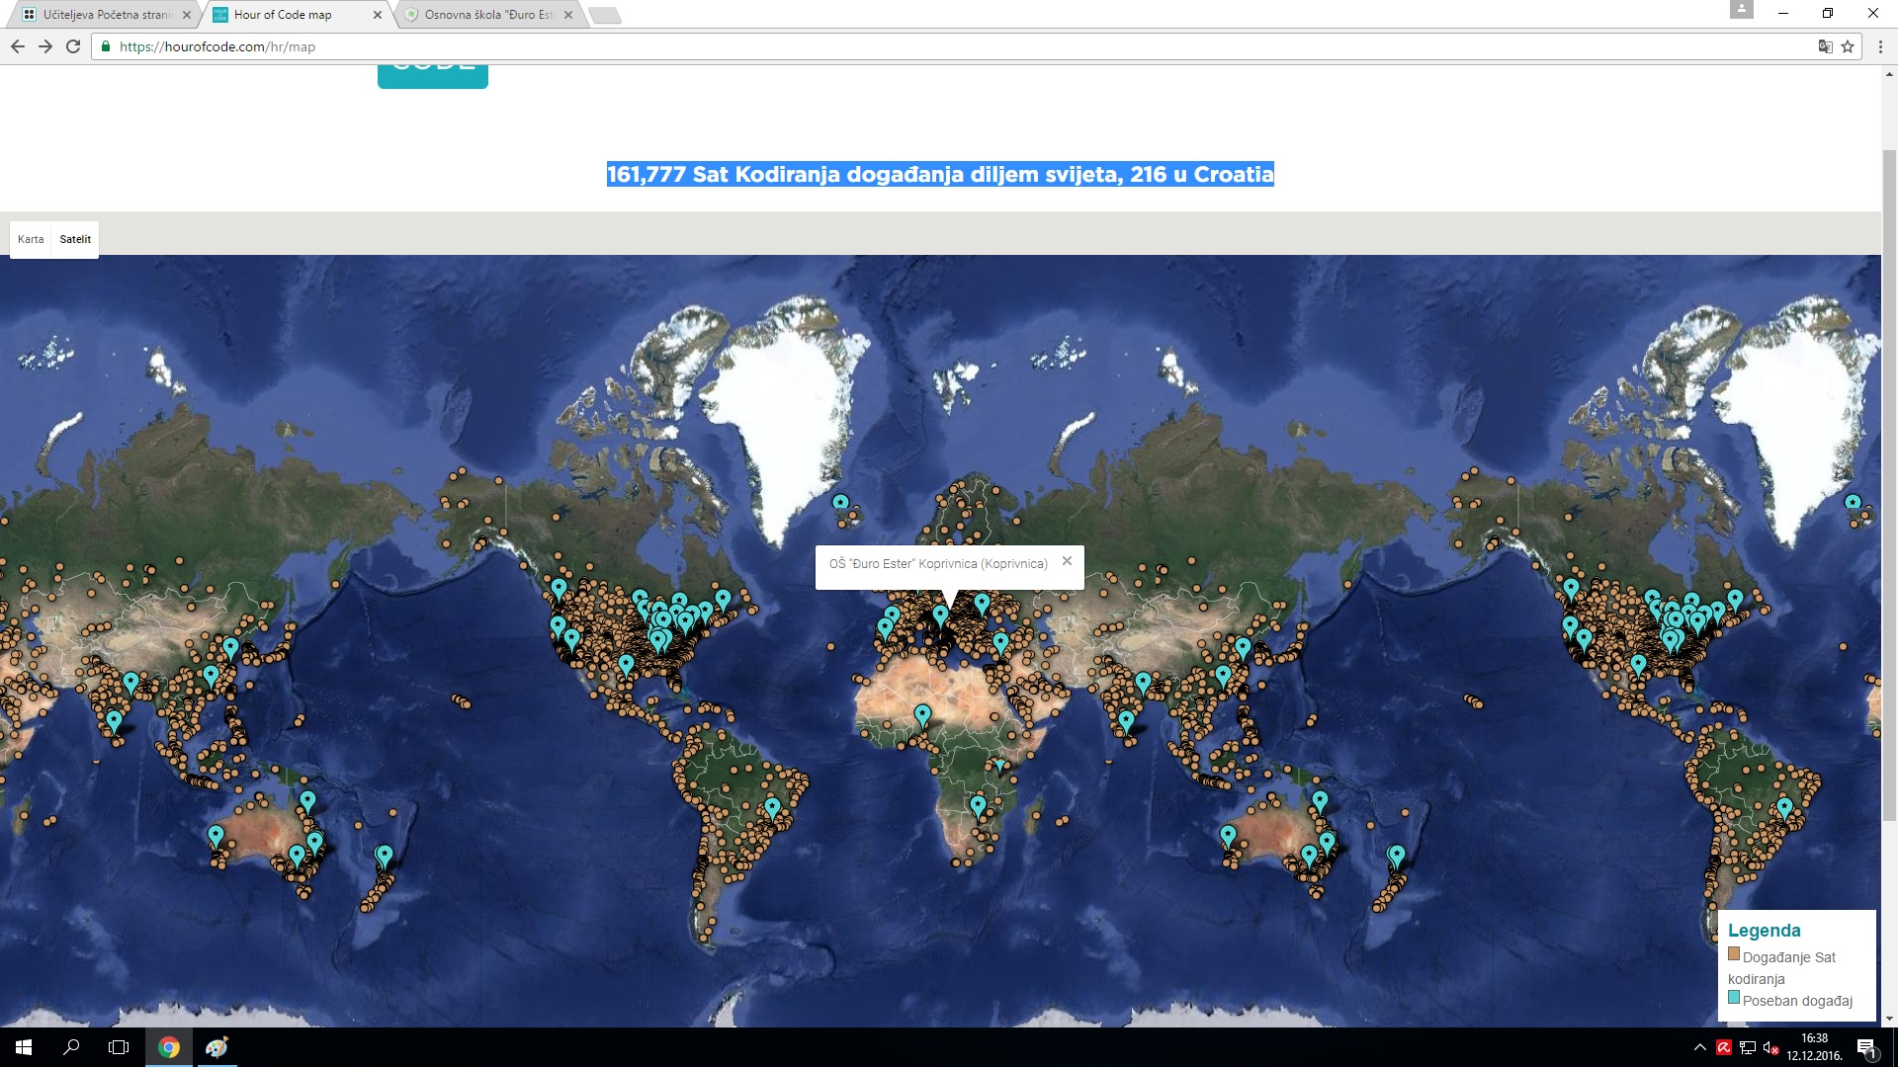Click the page scrollbar up arrow

(1889, 74)
